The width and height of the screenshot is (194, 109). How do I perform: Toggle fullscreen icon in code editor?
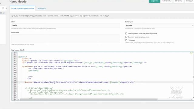[191, 53]
